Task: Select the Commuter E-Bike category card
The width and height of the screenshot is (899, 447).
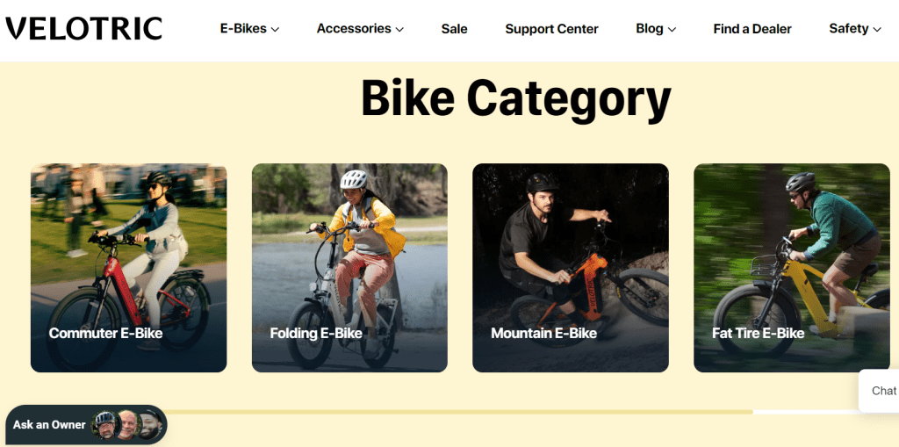Action: pyautogui.click(x=128, y=255)
